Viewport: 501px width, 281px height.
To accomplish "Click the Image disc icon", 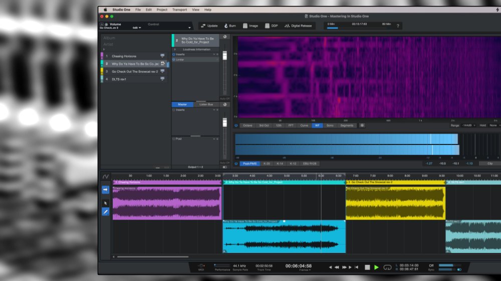I will pyautogui.click(x=245, y=26).
